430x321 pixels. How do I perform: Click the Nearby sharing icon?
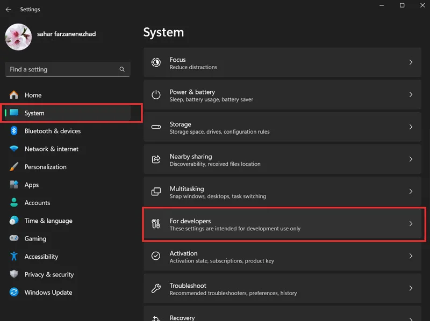point(156,159)
